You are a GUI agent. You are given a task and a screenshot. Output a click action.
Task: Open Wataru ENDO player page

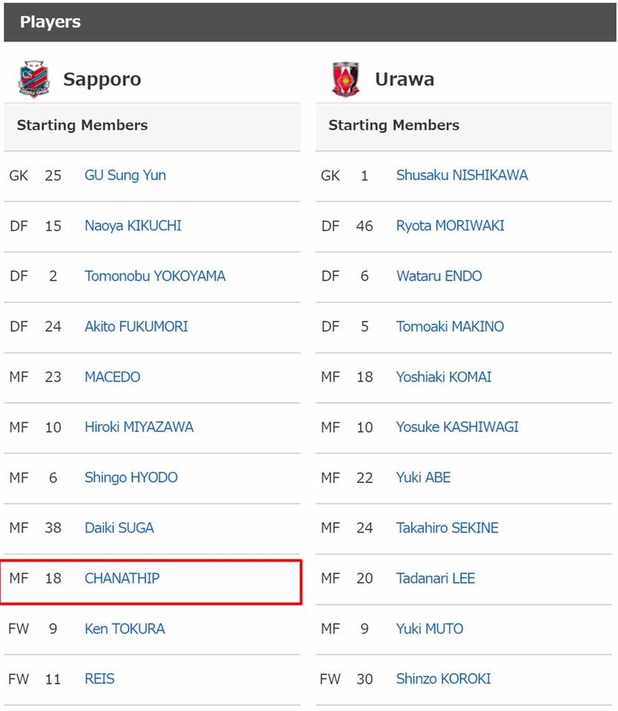coord(439,276)
